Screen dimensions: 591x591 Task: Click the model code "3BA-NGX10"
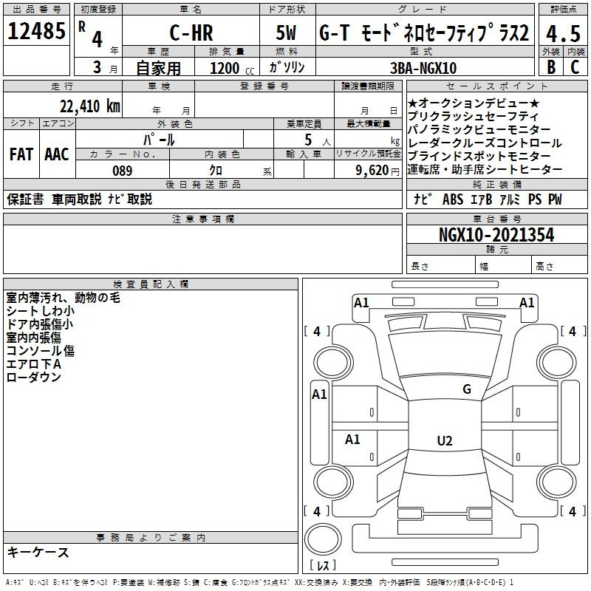coord(423,68)
